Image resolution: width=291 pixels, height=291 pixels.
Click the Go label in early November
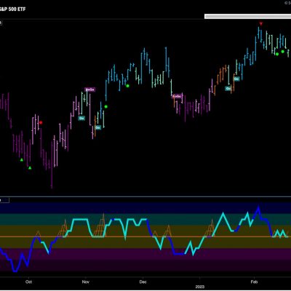pyautogui.click(x=81, y=118)
